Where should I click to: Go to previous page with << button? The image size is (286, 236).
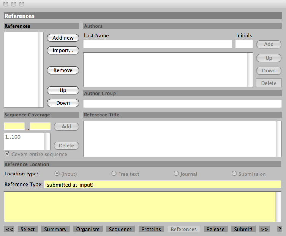tap(9, 229)
